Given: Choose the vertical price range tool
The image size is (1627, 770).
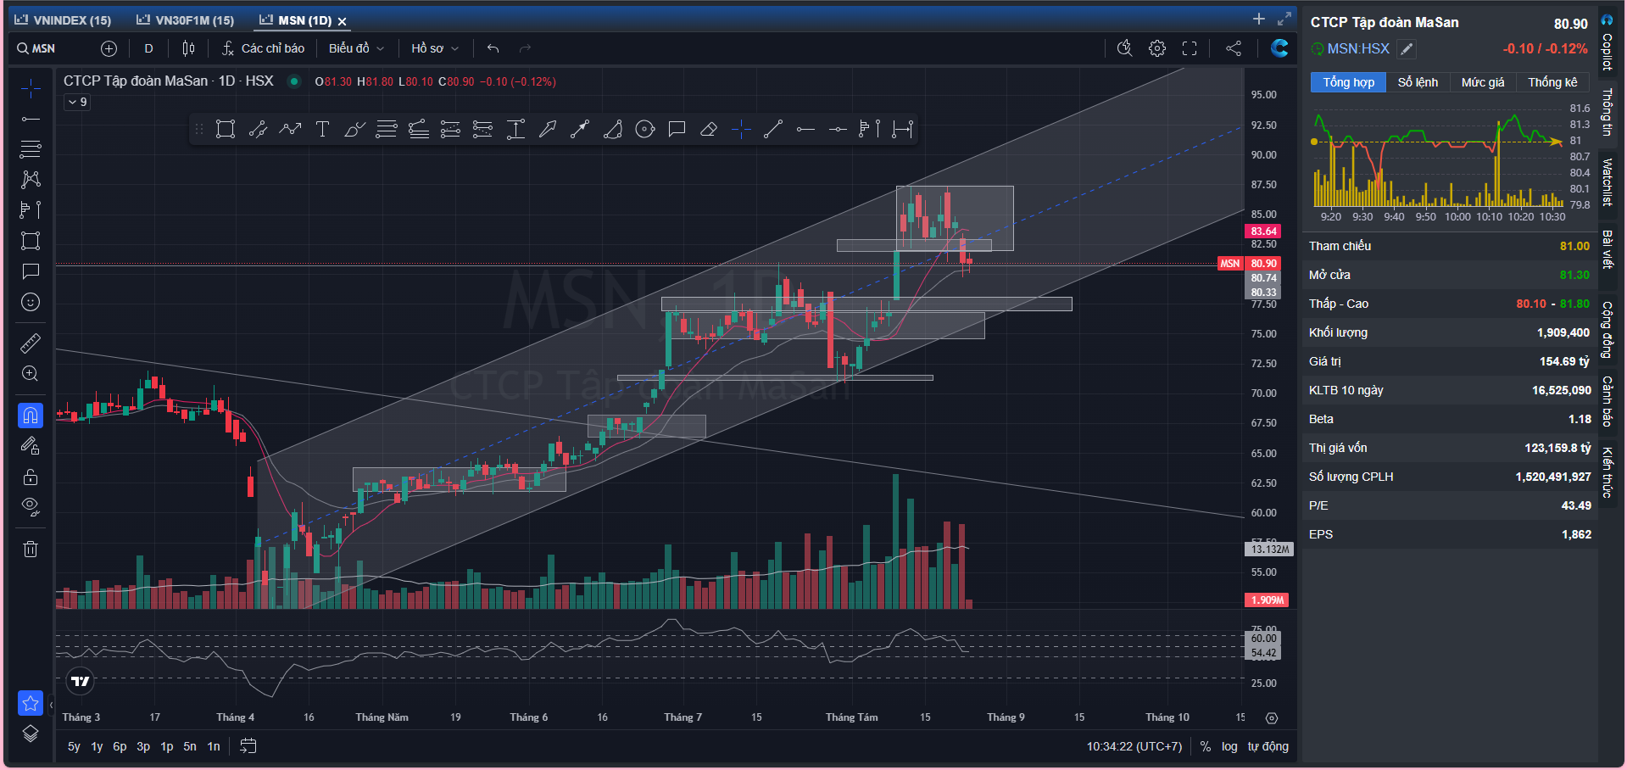Looking at the screenshot, I should point(515,129).
